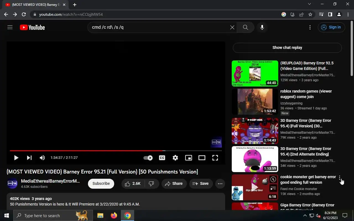Open Chrome profile avatar
The width and height of the screenshot is (354, 221).
tap(339, 14)
